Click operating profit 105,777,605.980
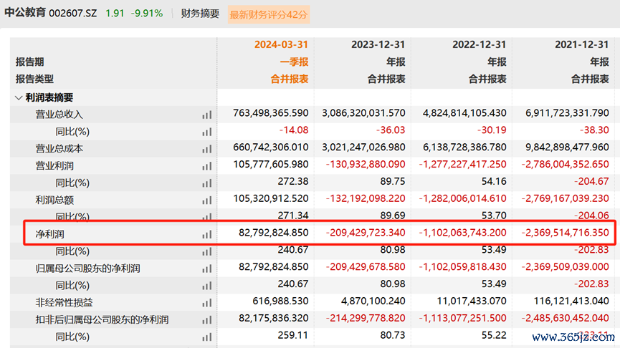This screenshot has height=348, width=620. pyautogui.click(x=271, y=164)
